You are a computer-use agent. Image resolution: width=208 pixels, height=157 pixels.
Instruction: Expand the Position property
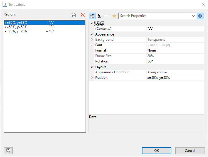coord(92,78)
